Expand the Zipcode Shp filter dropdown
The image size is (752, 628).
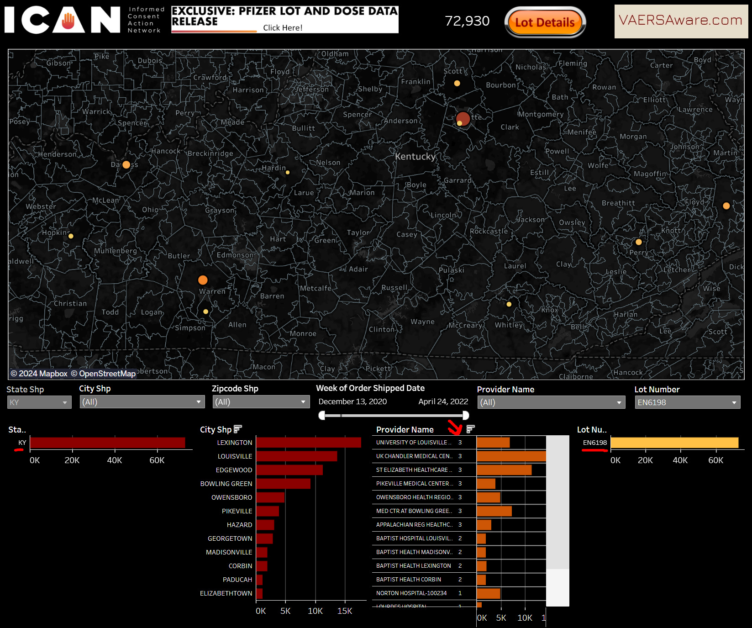pos(261,402)
